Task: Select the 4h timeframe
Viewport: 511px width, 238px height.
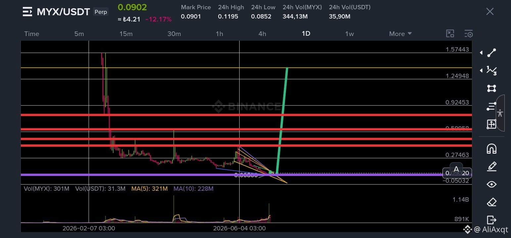Action: tap(262, 34)
